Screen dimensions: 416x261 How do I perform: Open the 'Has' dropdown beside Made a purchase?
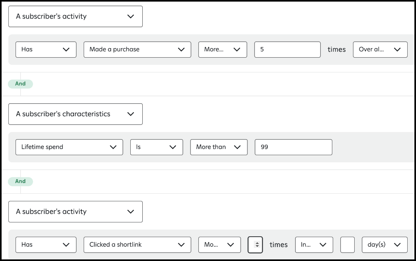(46, 50)
